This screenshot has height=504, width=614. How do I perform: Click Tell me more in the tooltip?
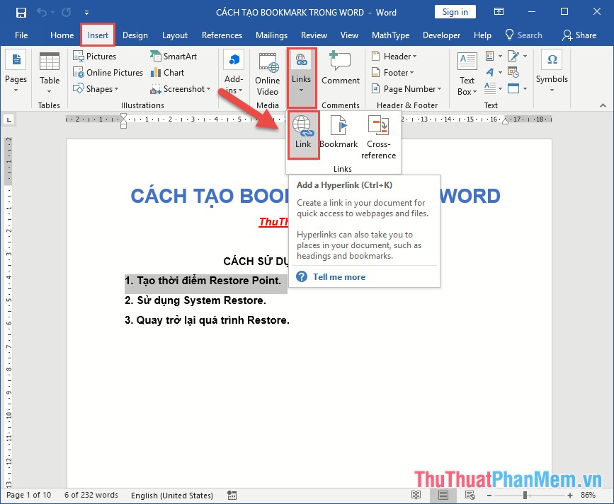pos(339,276)
